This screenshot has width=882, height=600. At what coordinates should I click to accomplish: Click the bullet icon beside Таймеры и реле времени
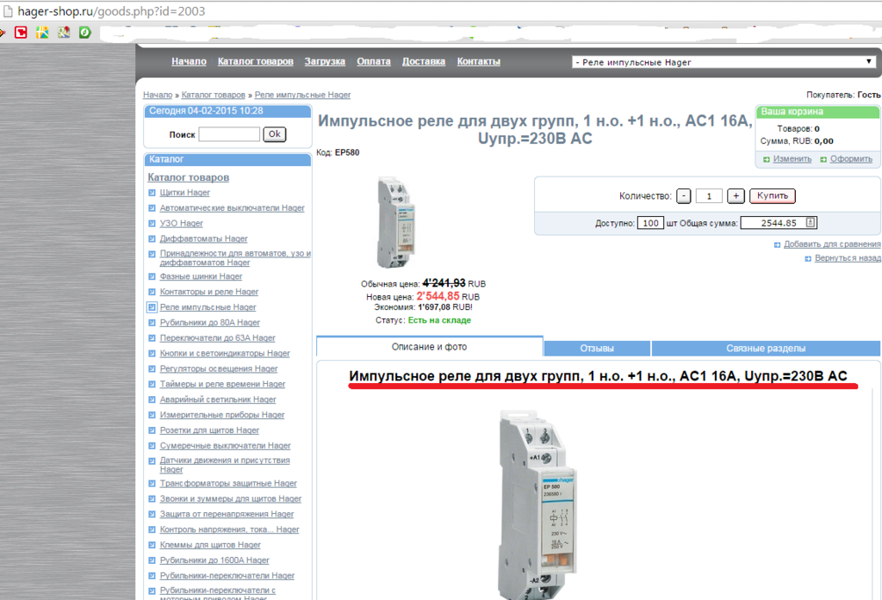pyautogui.click(x=152, y=384)
